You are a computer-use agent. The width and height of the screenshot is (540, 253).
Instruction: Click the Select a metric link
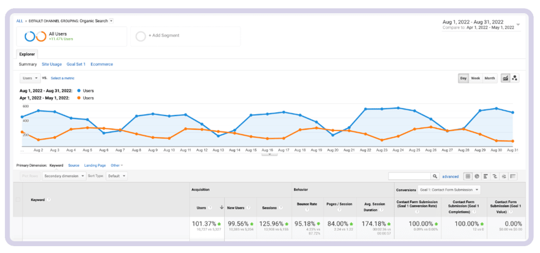63,79
